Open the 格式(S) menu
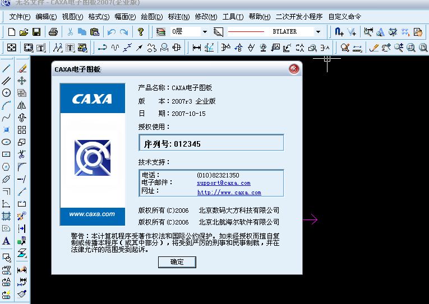The height and width of the screenshot is (304, 429). pyautogui.click(x=99, y=17)
